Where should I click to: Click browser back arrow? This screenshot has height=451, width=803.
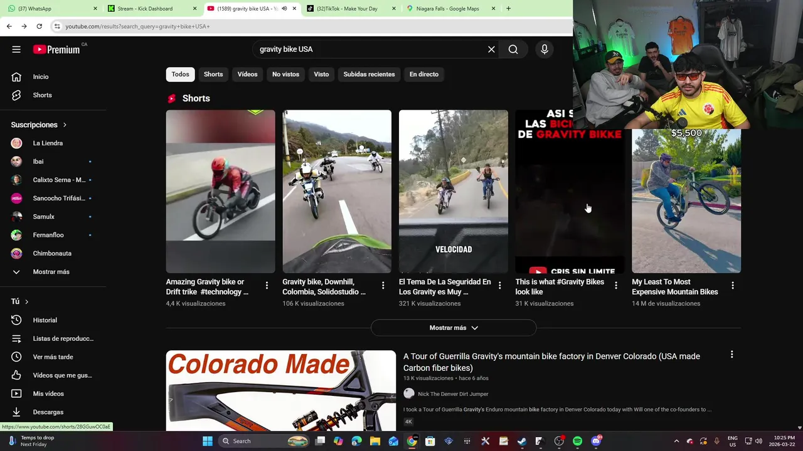click(9, 26)
